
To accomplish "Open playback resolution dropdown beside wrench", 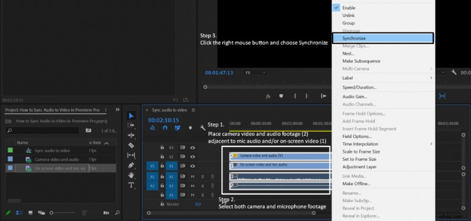I will [443, 72].
